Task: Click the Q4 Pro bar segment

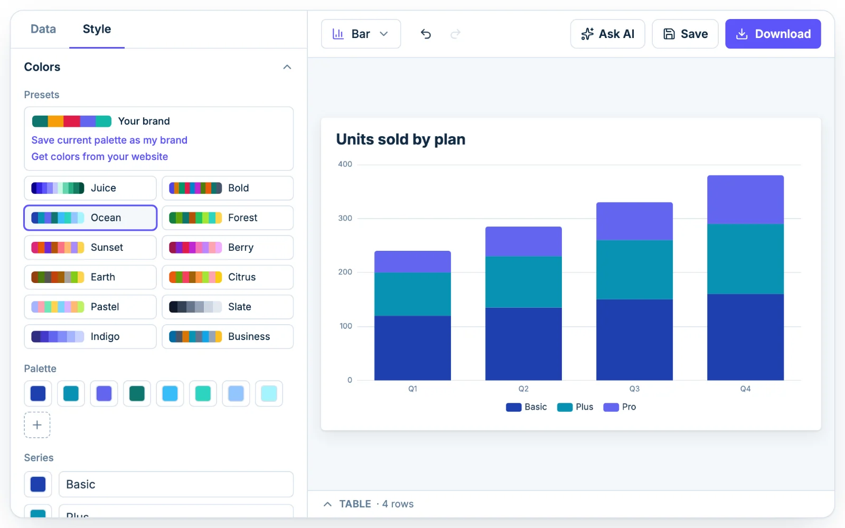Action: coord(745,200)
